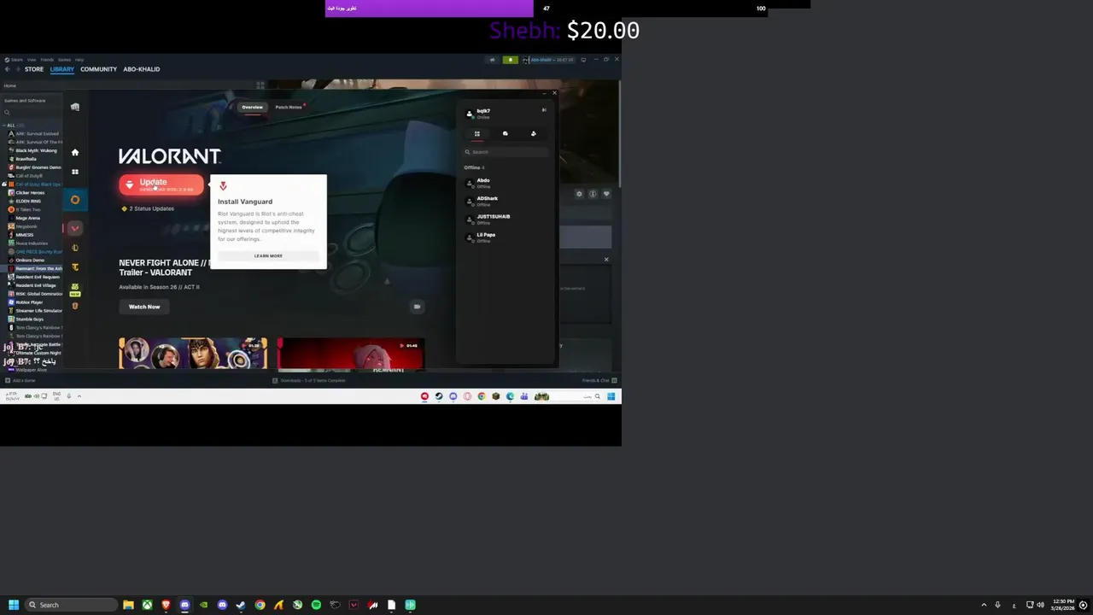1093x615 pixels.
Task: Open the green Steam notifications bell
Action: click(510, 60)
